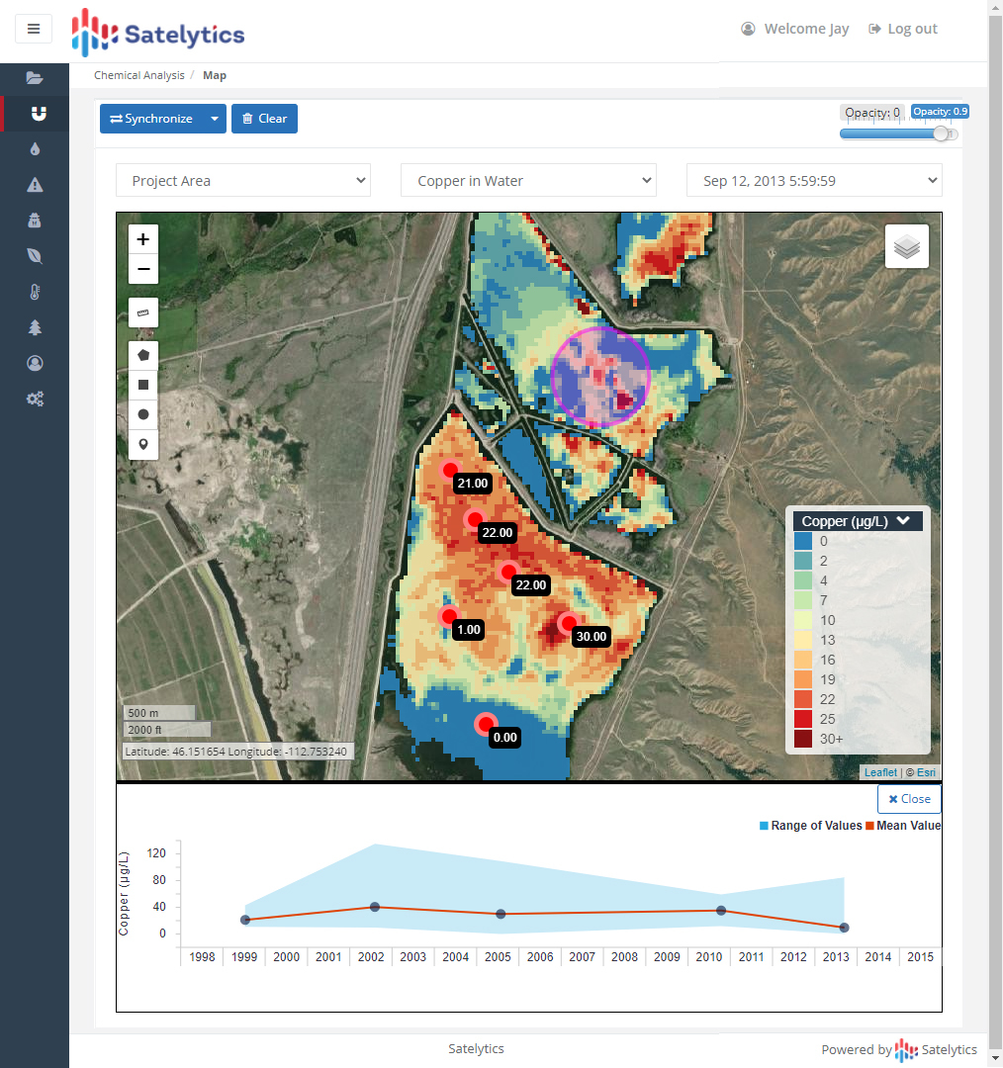The image size is (1003, 1068).
Task: Open the user profile sidebar icon
Action: click(x=35, y=363)
